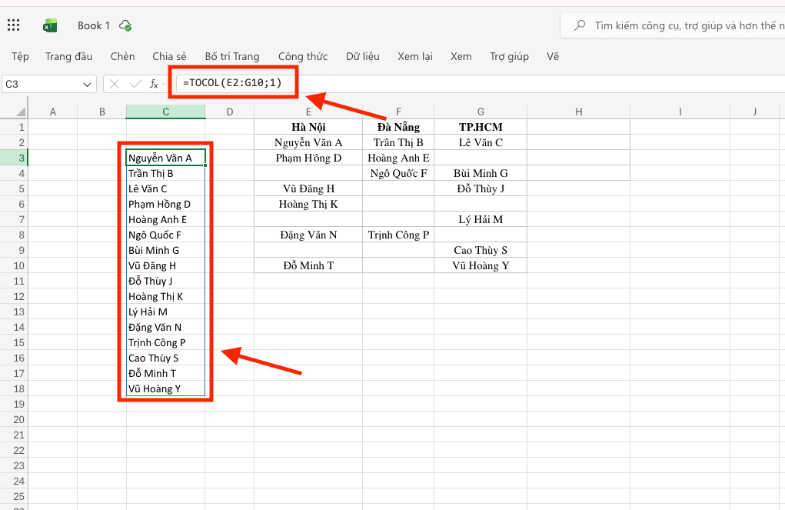This screenshot has height=510, width=785.
Task: Select column I header
Action: point(680,112)
